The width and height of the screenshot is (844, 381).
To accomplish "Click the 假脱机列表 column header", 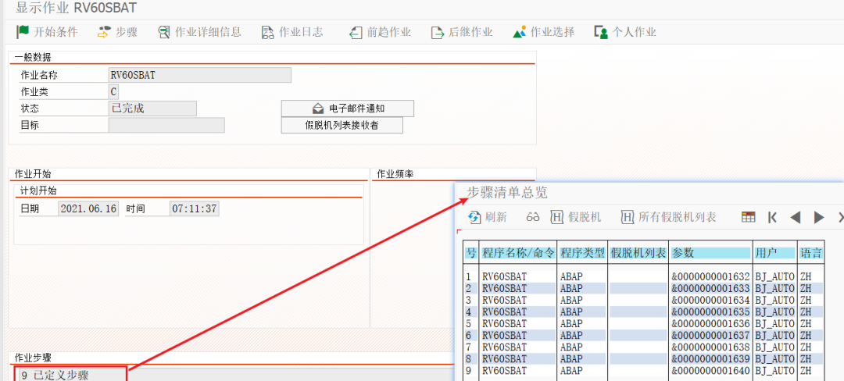I will pyautogui.click(x=638, y=252).
